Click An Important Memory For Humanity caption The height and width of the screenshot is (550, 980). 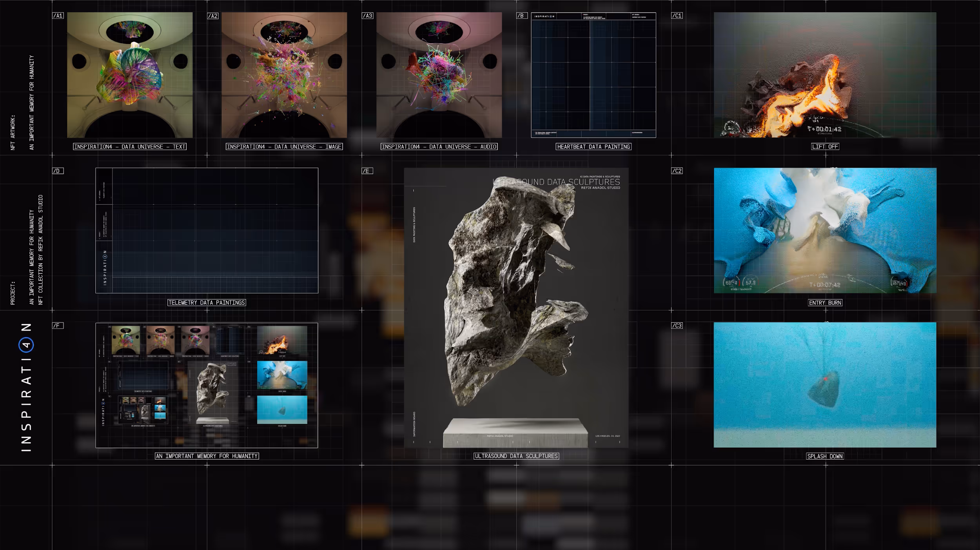coord(207,456)
